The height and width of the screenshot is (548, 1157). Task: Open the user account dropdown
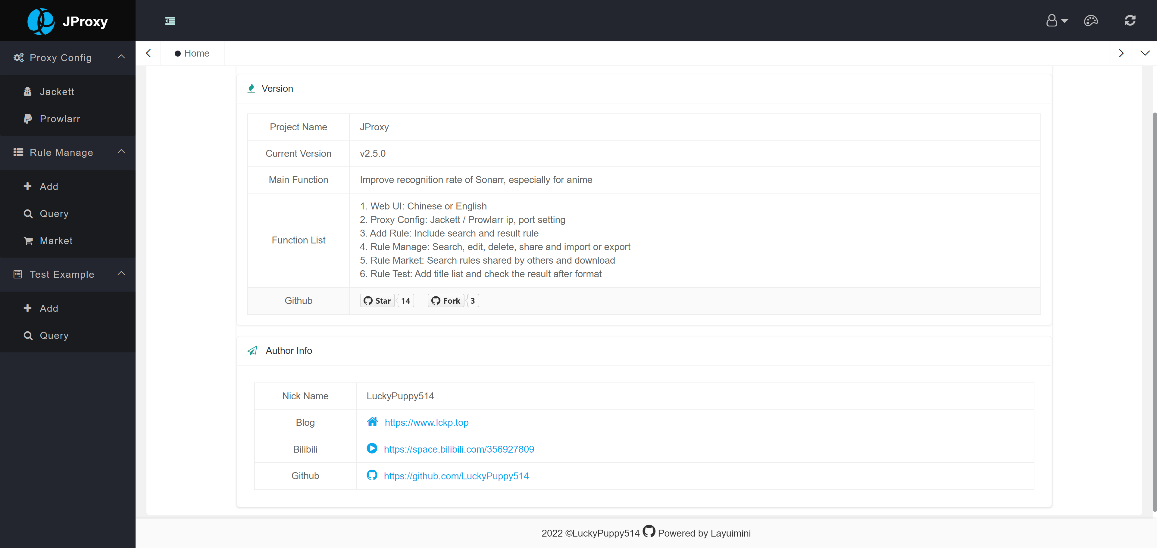tap(1056, 21)
